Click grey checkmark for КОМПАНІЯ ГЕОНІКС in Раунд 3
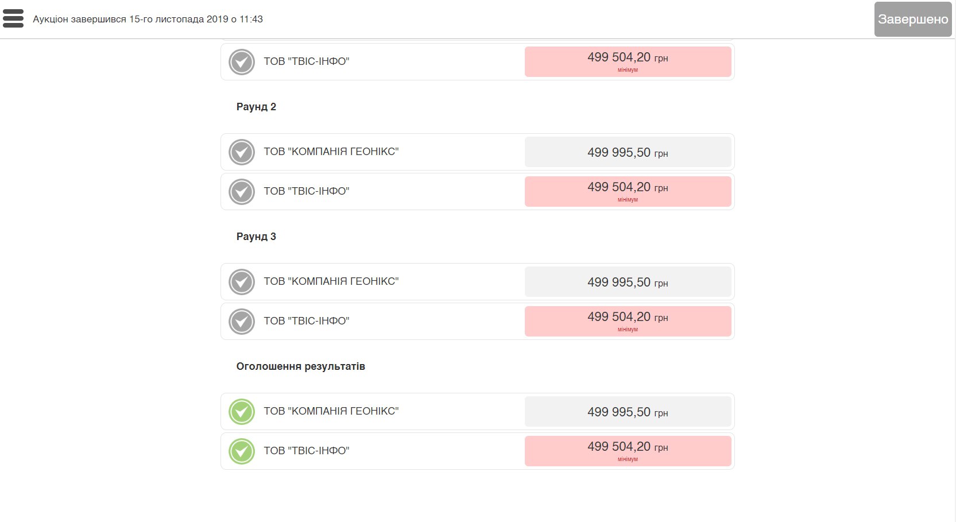This screenshot has width=956, height=522. point(242,282)
